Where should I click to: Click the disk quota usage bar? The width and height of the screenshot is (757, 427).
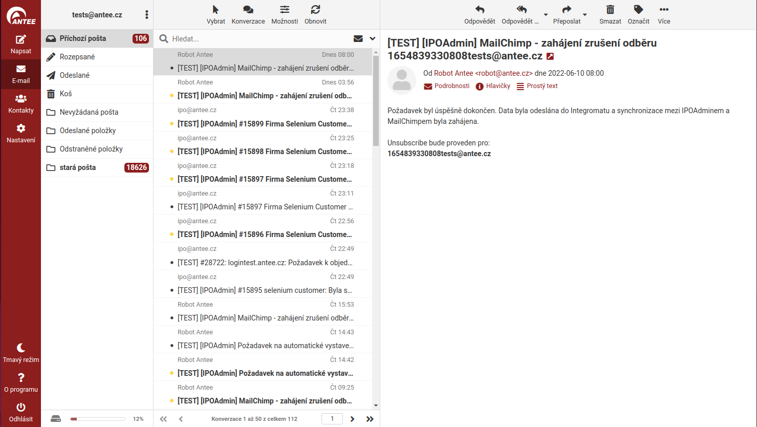click(98, 419)
